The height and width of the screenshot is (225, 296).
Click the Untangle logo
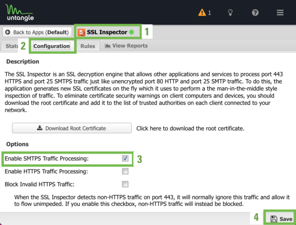[20, 12]
